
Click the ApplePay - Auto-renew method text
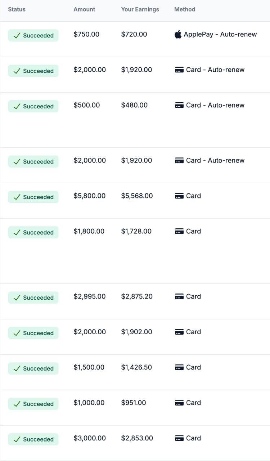coord(220,35)
